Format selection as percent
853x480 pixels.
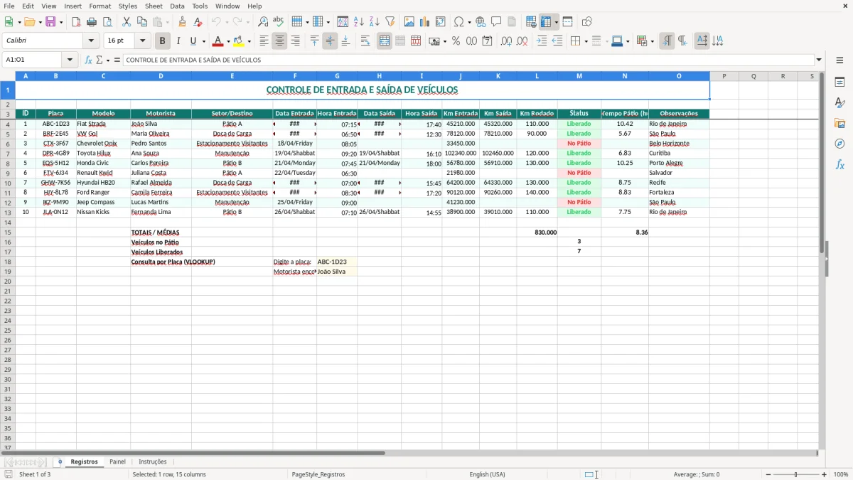(x=456, y=41)
